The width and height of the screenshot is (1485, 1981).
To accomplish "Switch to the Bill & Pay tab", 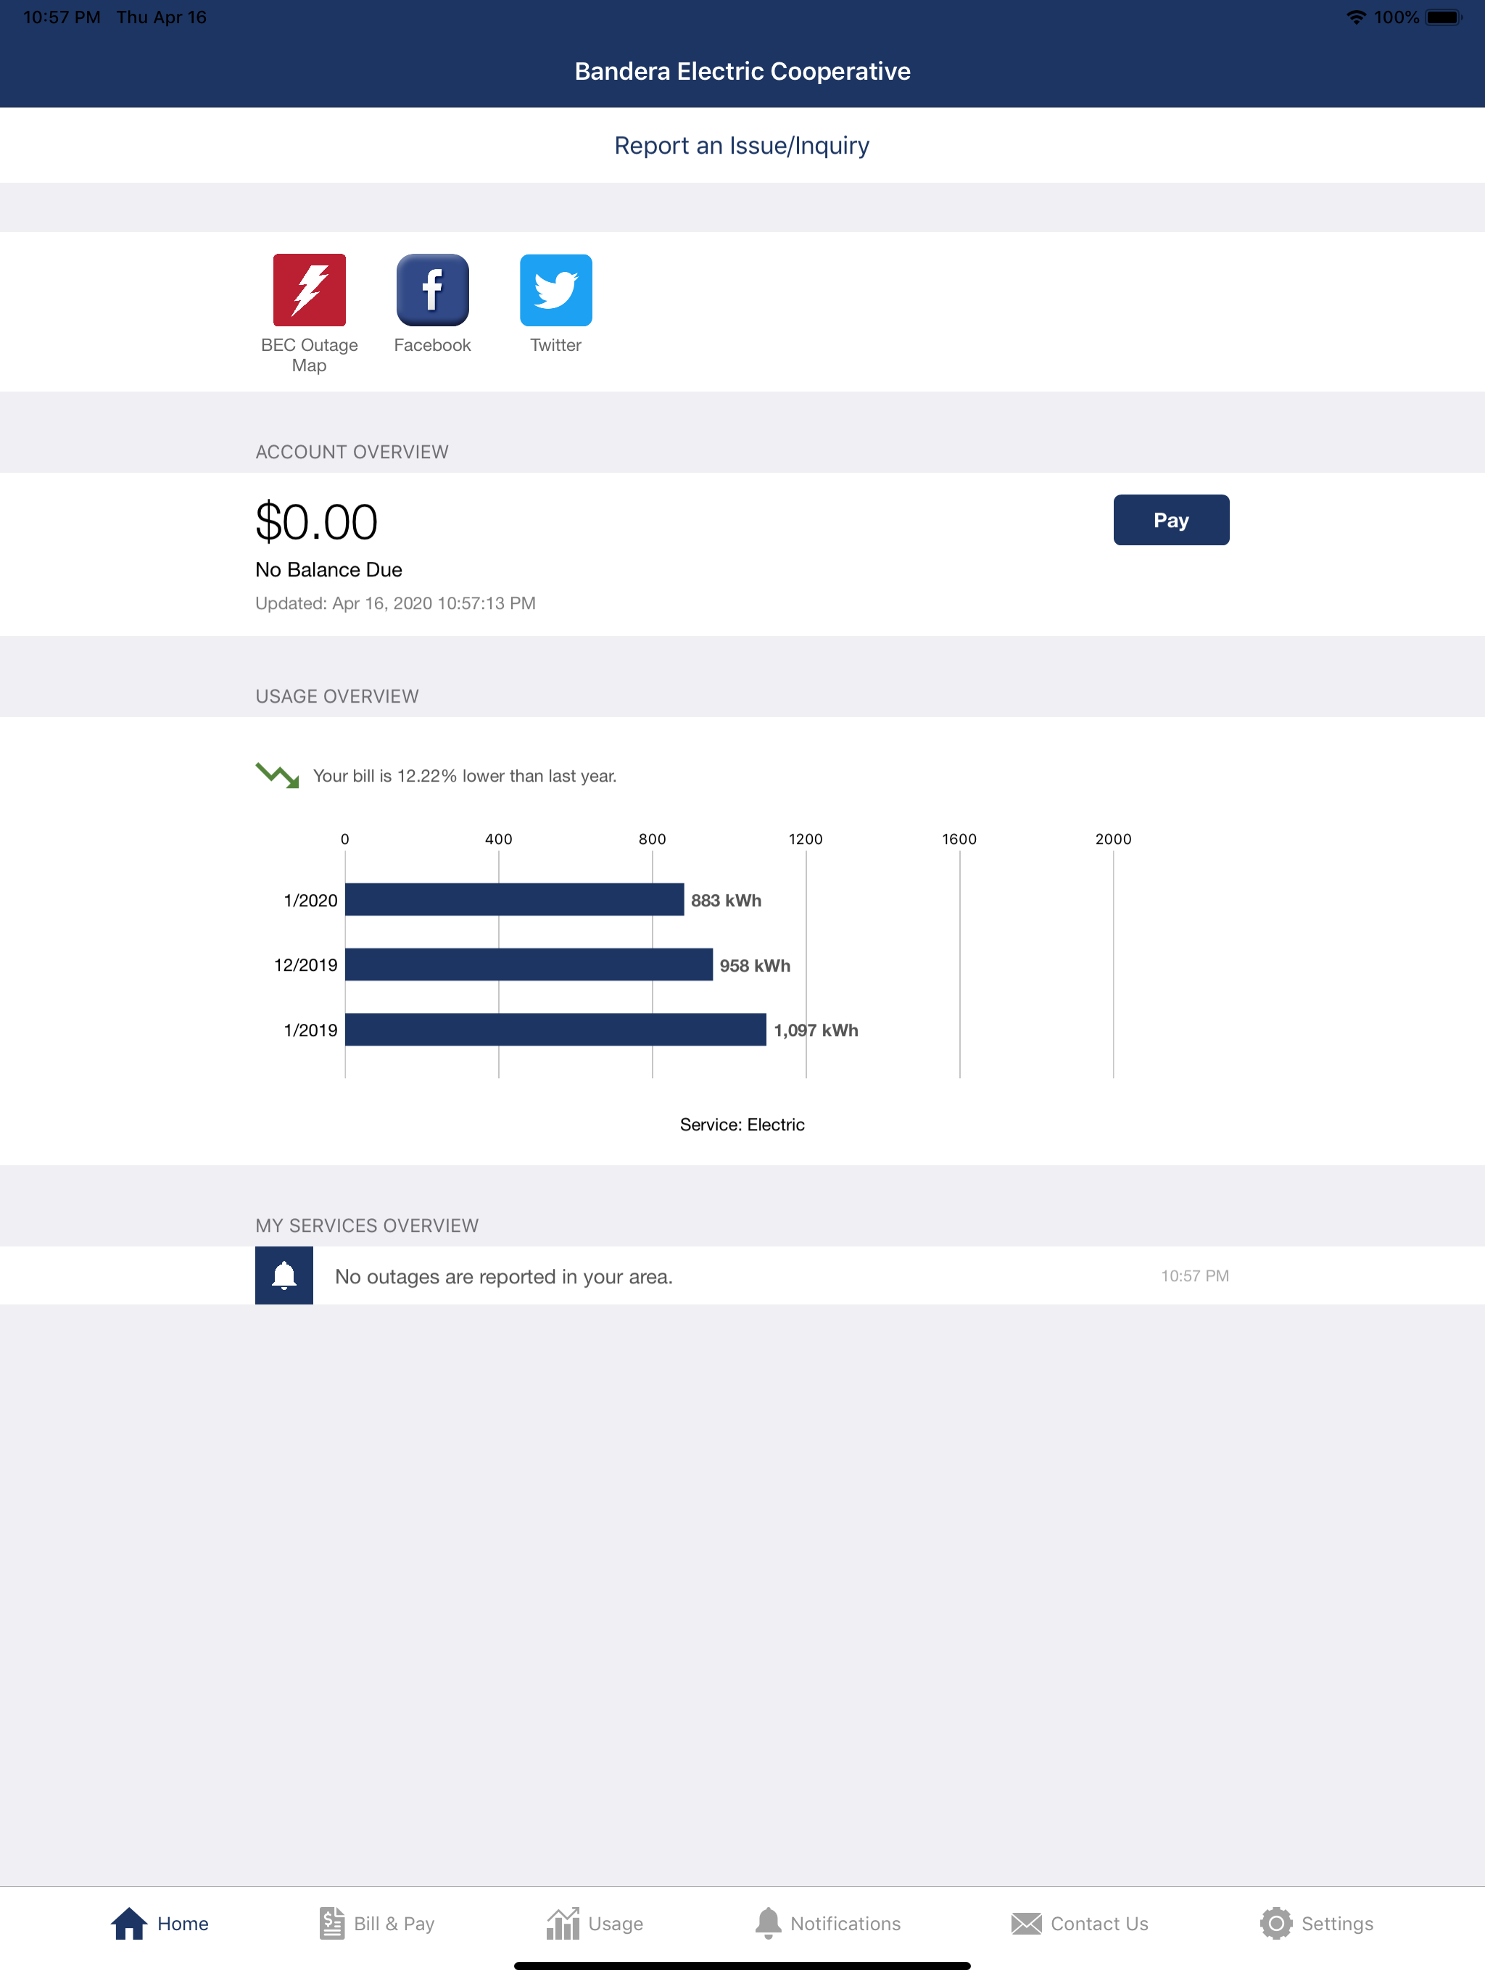I will pos(377,1923).
